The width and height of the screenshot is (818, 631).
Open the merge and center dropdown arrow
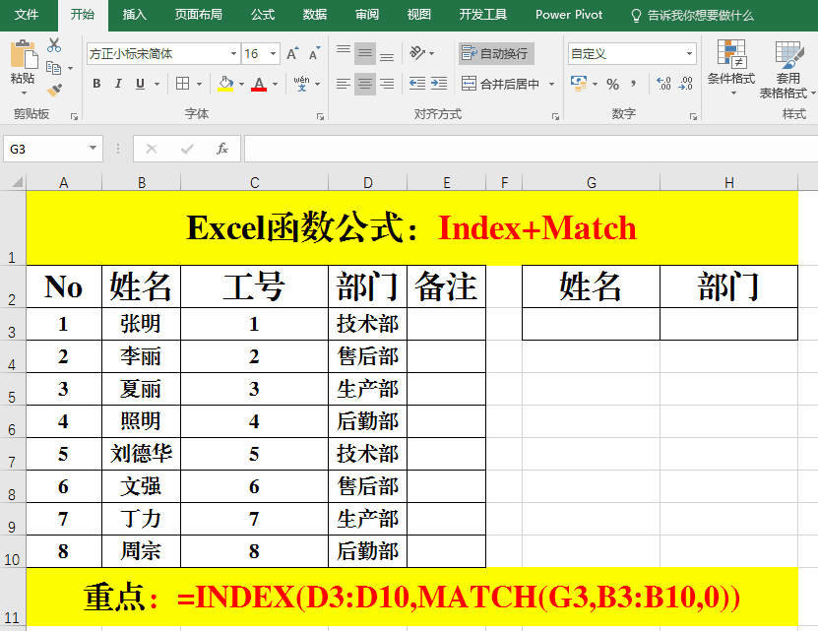click(551, 84)
